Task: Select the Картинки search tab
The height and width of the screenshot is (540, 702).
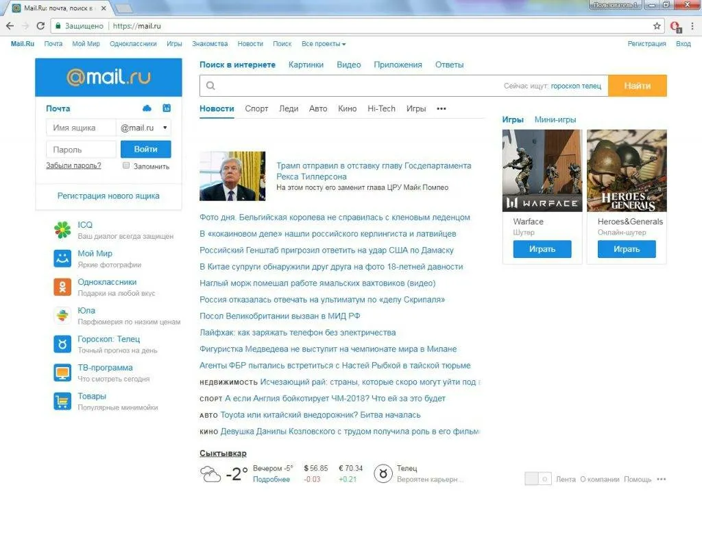Action: pyautogui.click(x=306, y=64)
